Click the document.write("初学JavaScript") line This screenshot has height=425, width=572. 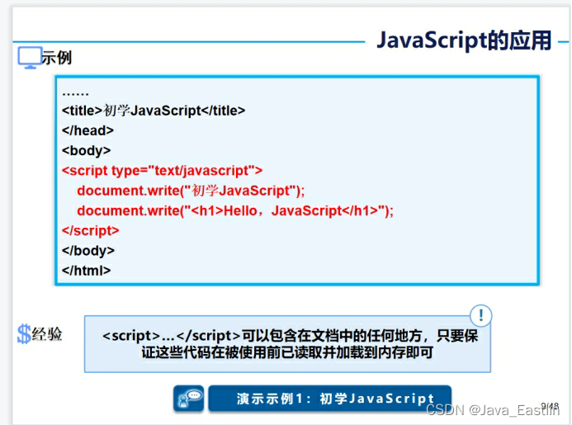[x=191, y=191]
